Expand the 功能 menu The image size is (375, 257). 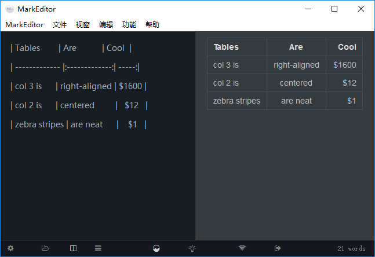pos(129,25)
